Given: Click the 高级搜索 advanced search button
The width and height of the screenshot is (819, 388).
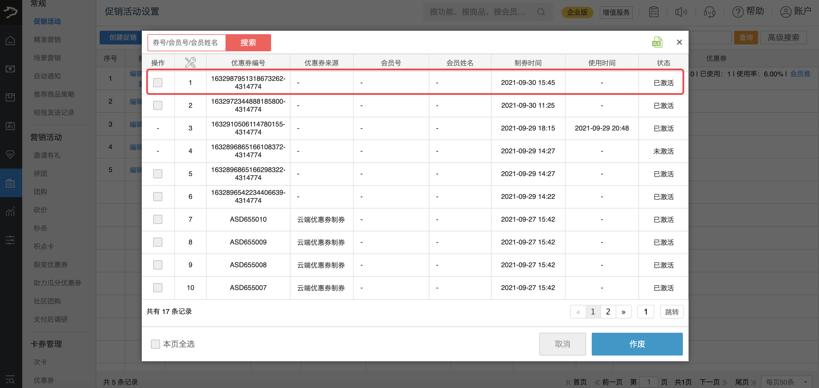Looking at the screenshot, I should [783, 38].
